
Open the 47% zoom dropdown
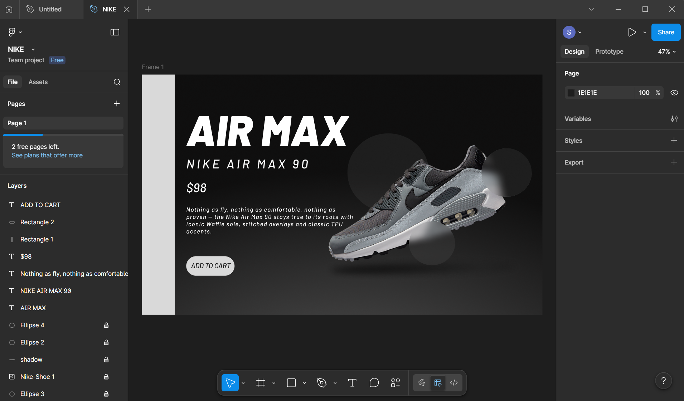[x=667, y=52]
